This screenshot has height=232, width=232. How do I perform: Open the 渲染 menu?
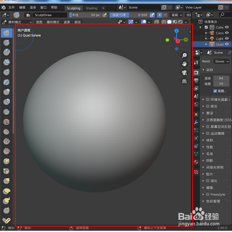[x=33, y=7]
